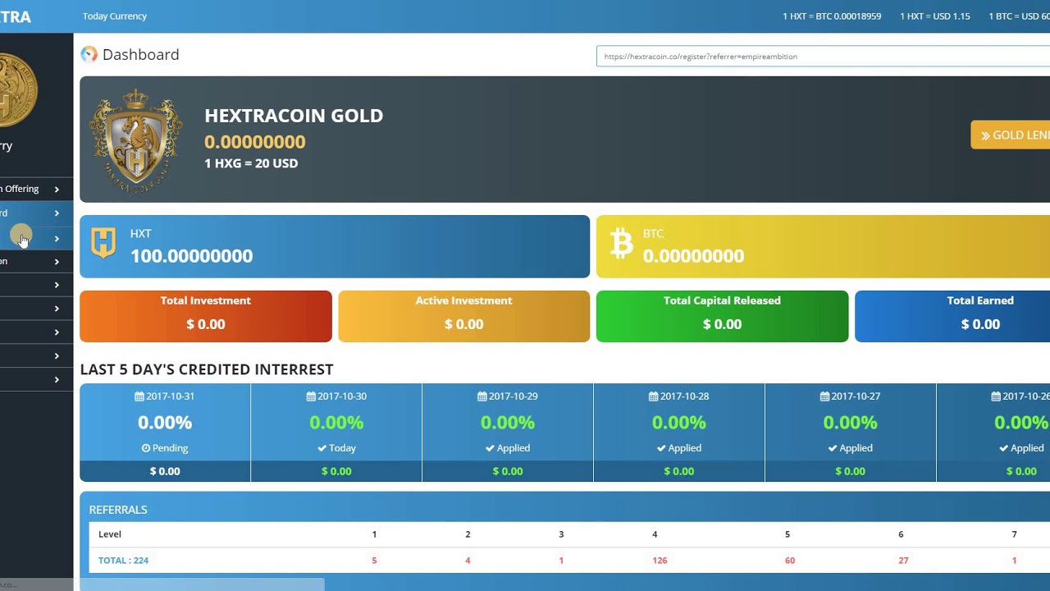This screenshot has height=591, width=1050.
Task: Click the Last 5 Day's Credited Interest heading
Action: pyautogui.click(x=207, y=369)
